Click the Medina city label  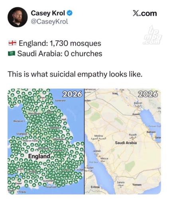point(98,136)
